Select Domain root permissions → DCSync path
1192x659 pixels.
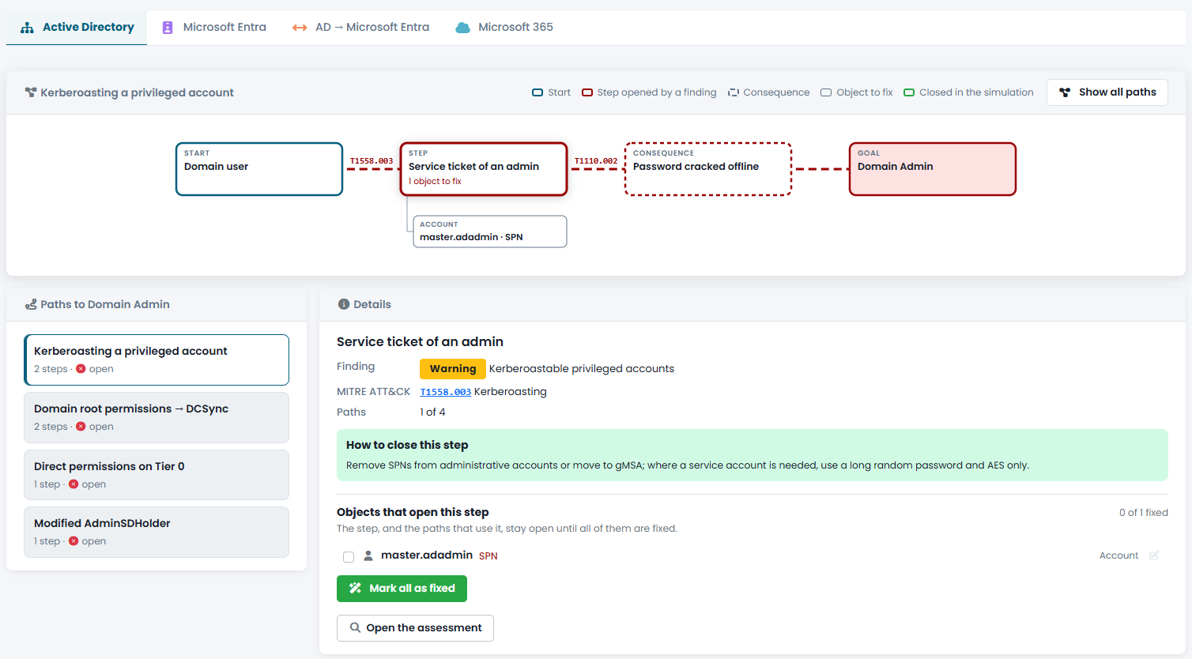(x=157, y=417)
